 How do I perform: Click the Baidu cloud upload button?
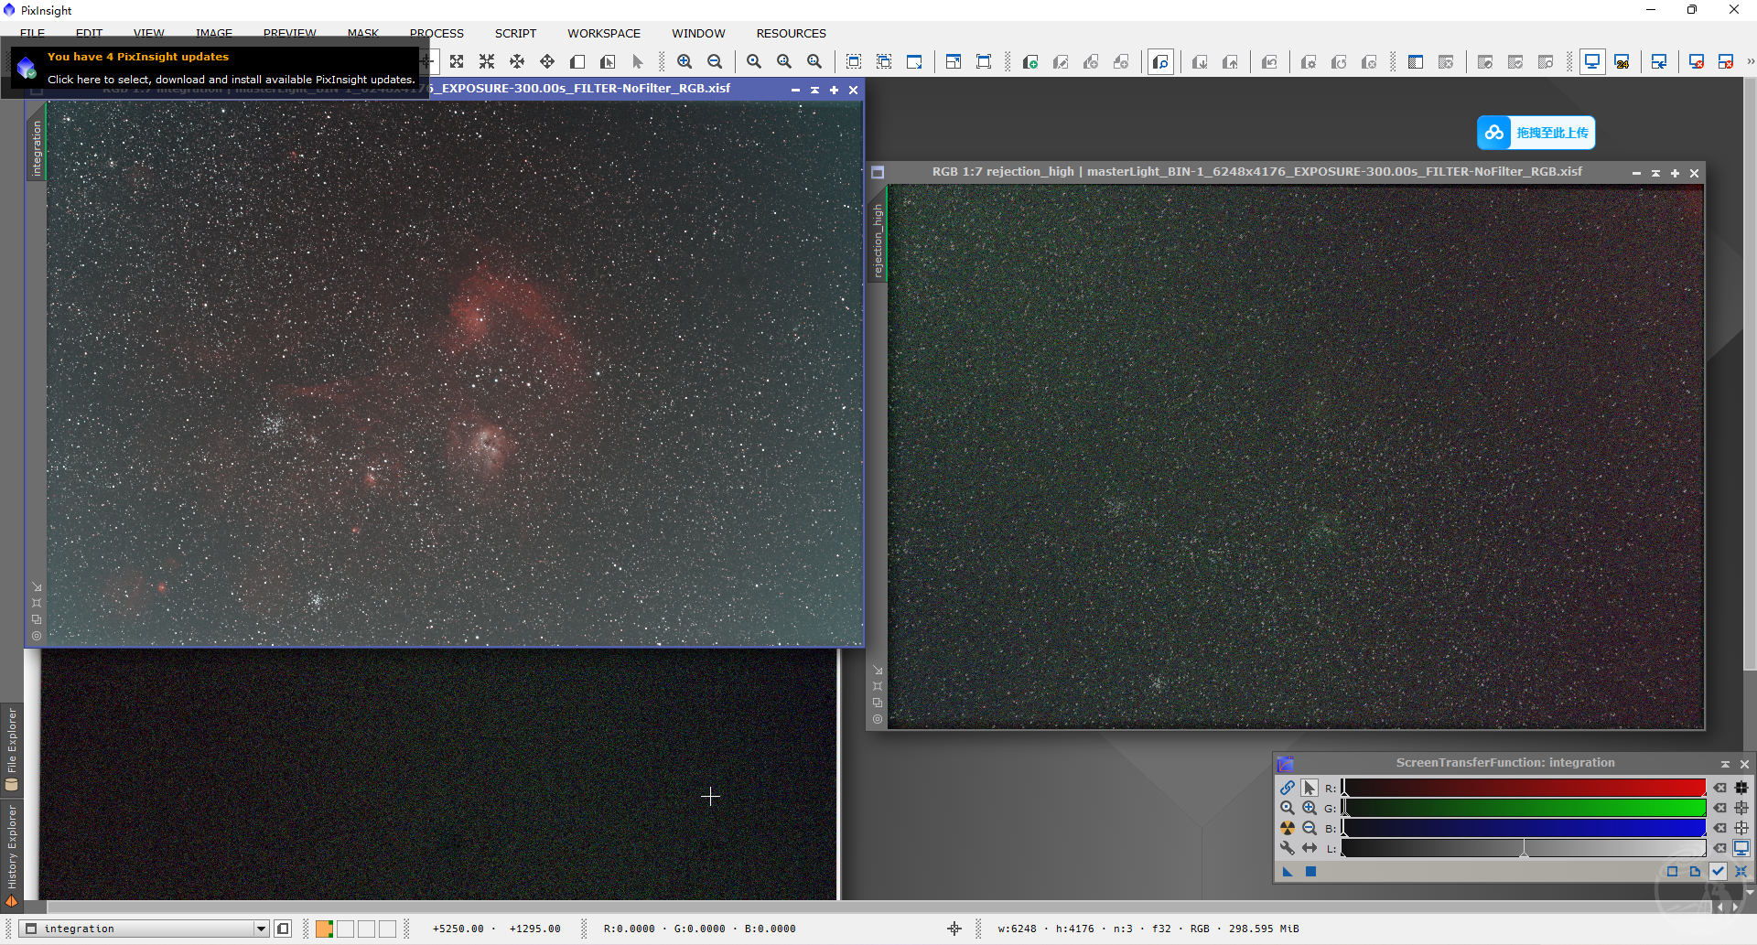click(1536, 133)
